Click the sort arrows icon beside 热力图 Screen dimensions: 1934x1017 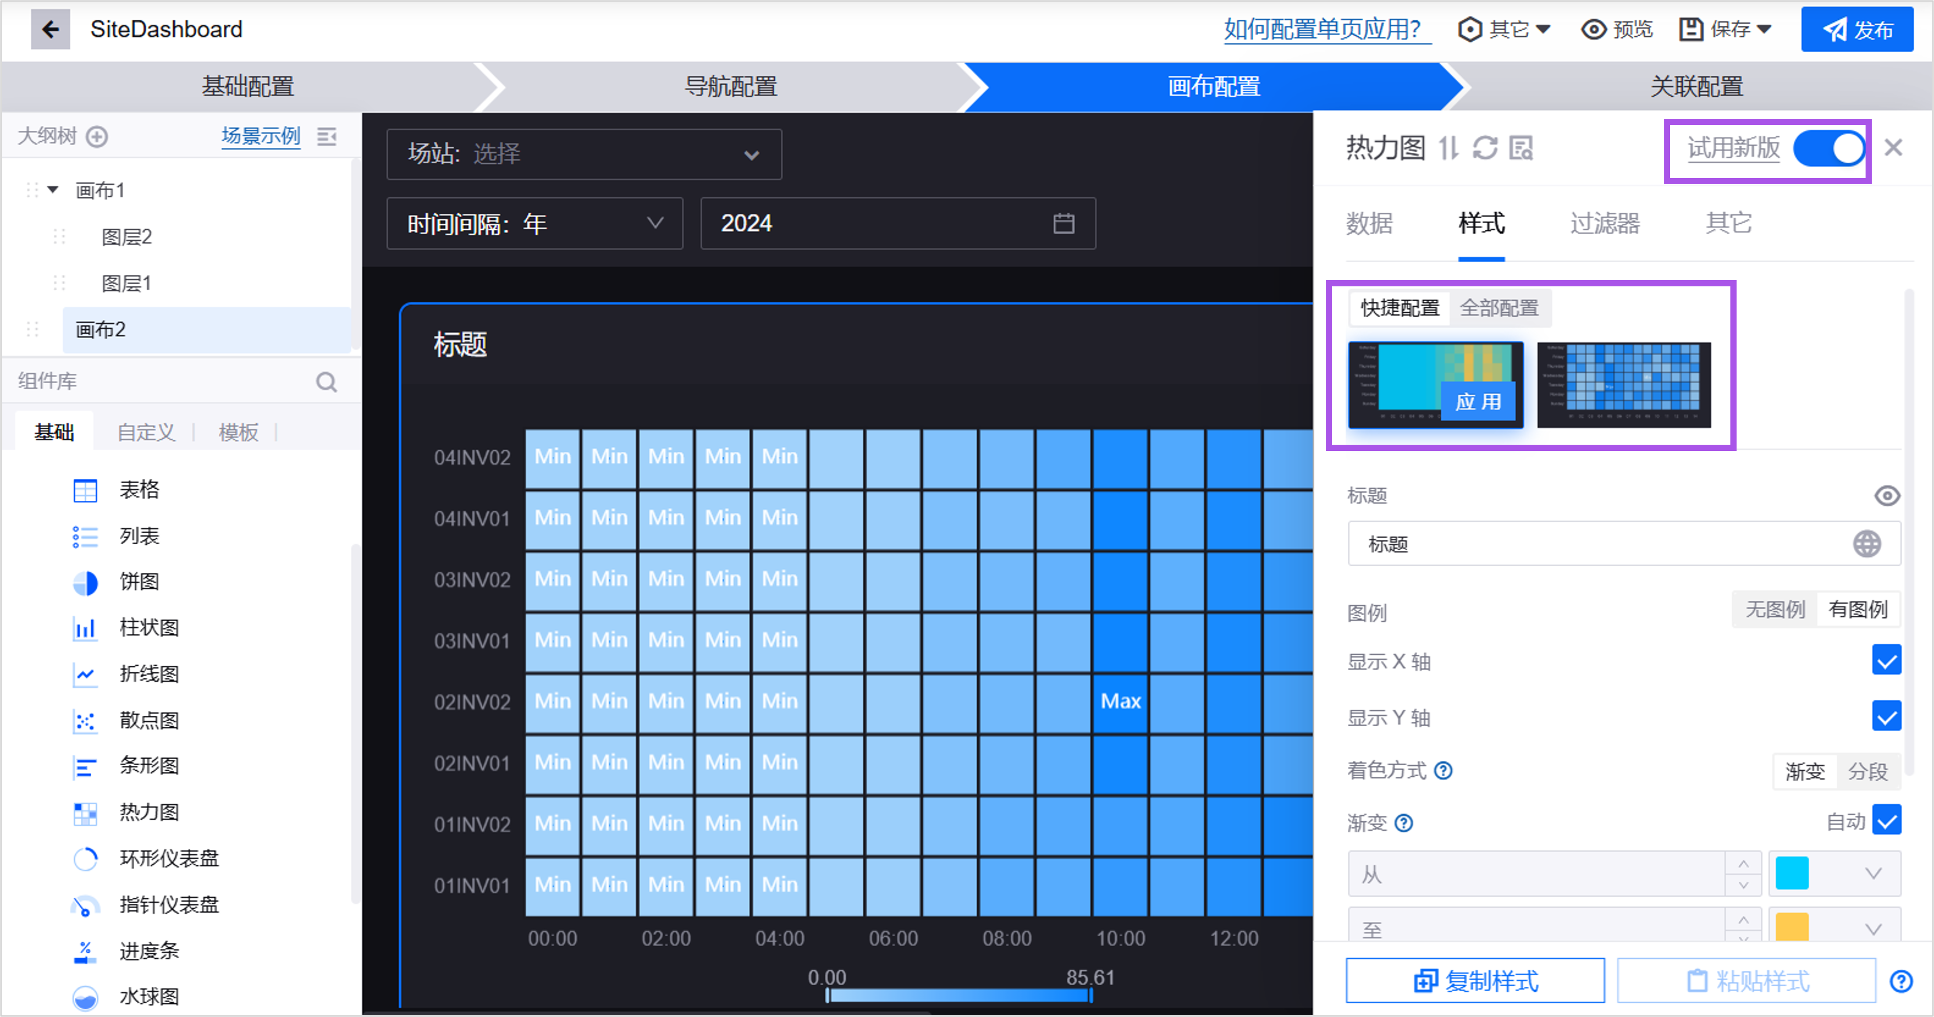pos(1448,148)
